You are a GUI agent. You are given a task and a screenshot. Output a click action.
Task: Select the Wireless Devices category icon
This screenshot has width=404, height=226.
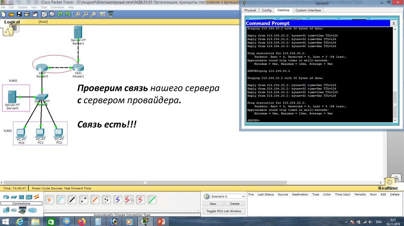pyautogui.click(x=29, y=197)
